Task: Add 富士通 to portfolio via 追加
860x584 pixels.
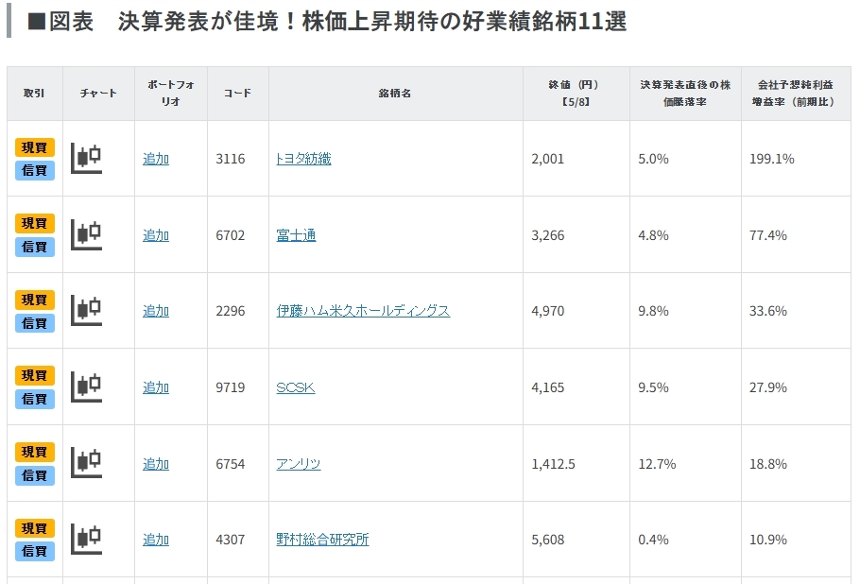Action: pos(156,235)
